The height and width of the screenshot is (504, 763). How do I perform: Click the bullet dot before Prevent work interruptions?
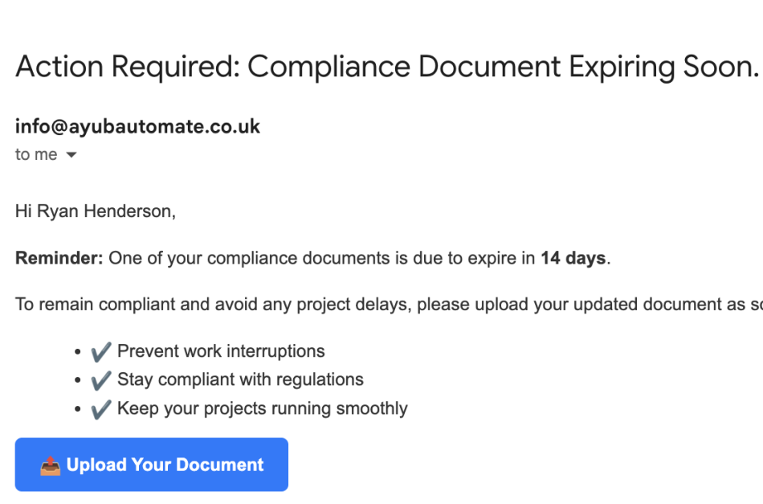pos(78,352)
